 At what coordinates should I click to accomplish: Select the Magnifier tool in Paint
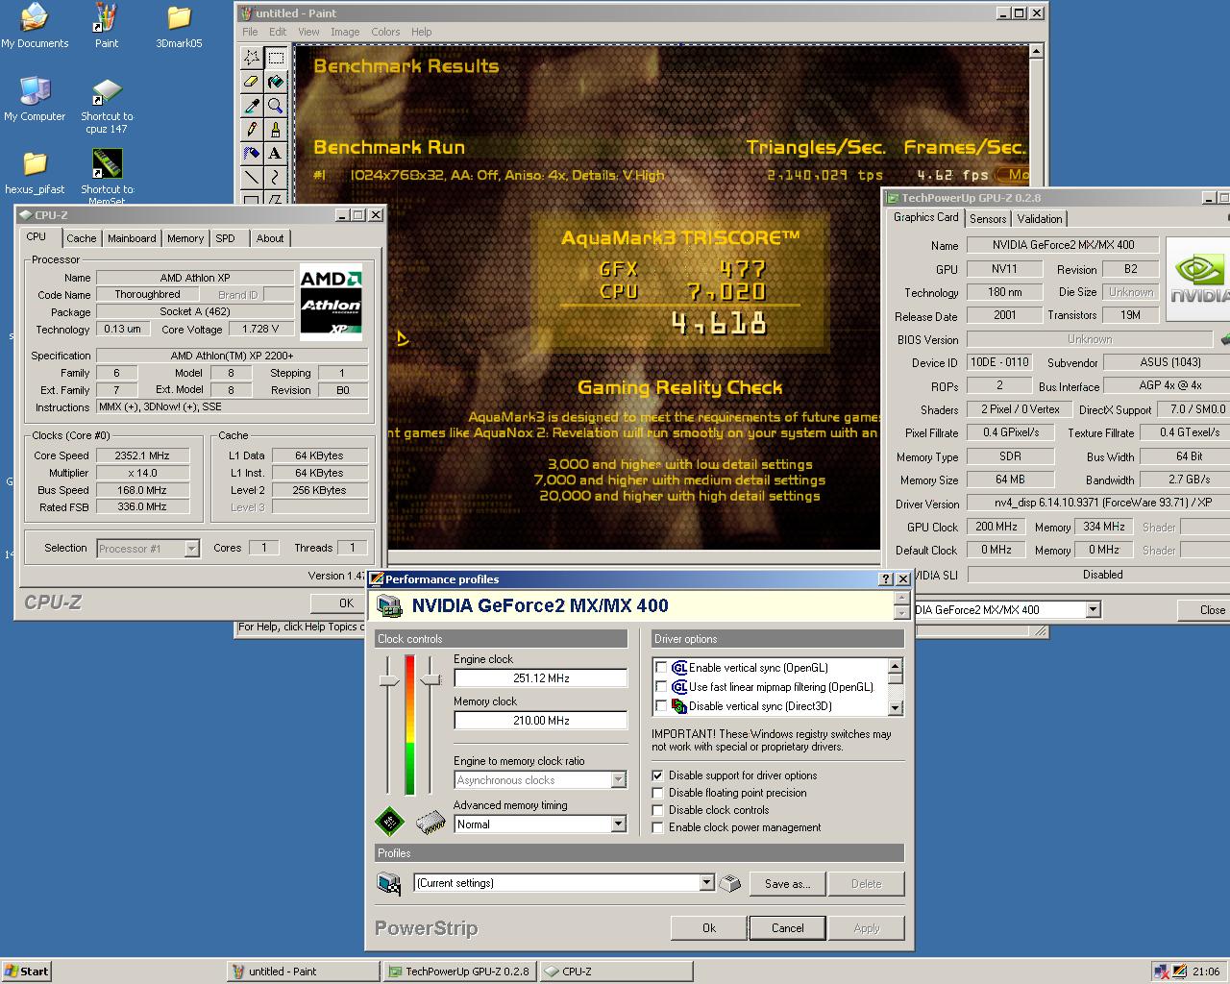[x=276, y=106]
